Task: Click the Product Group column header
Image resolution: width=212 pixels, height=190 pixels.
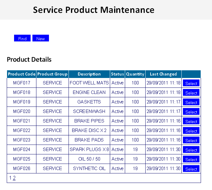Action: tap(52, 74)
